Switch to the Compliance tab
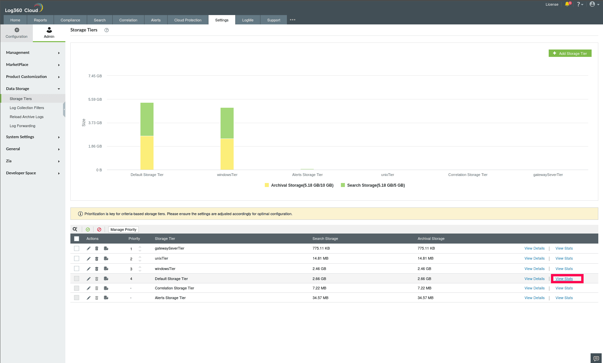Screen dimensions: 603x363 (70, 20)
